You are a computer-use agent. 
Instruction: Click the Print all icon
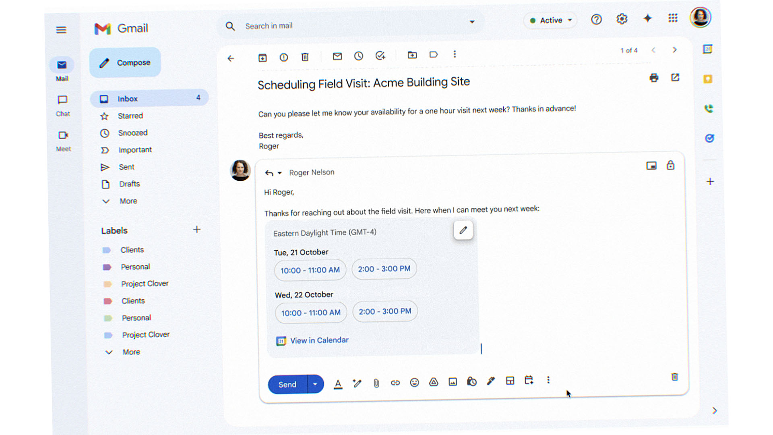tap(654, 78)
